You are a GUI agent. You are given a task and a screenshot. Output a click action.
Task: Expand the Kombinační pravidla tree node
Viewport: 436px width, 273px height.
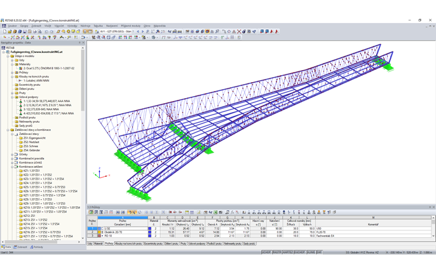coord(12,158)
